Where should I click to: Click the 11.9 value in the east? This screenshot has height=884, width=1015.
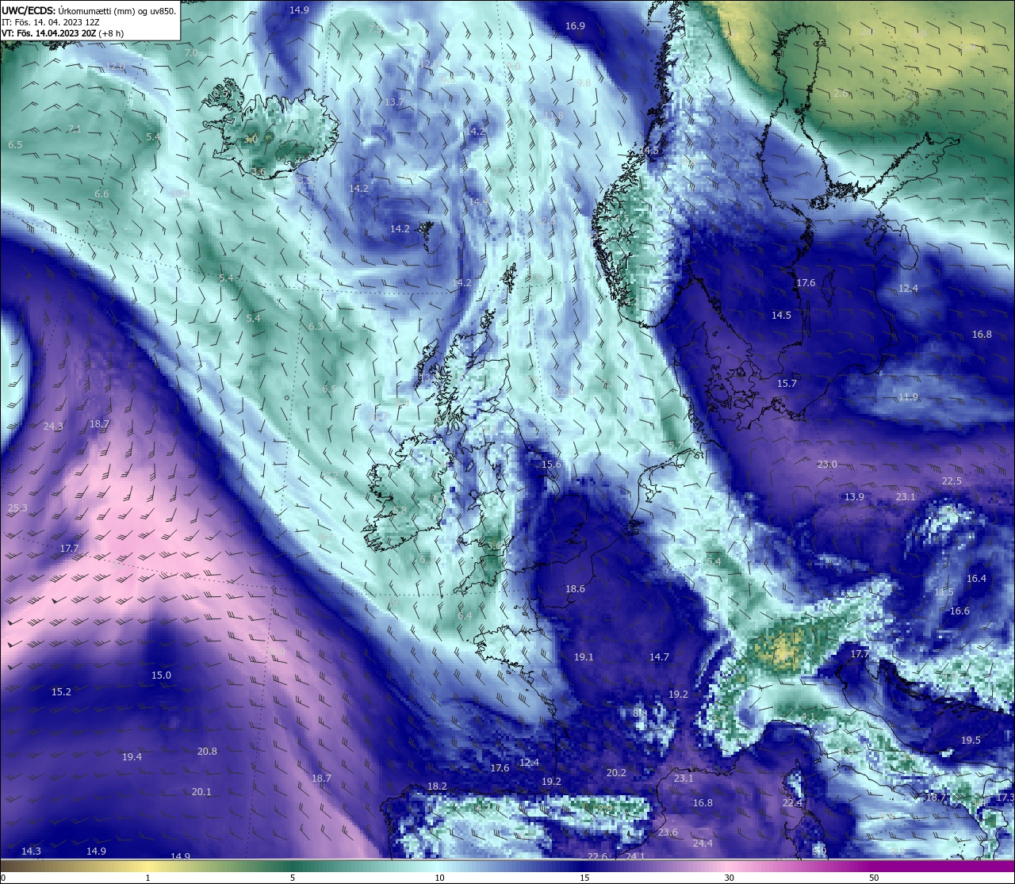tap(908, 397)
